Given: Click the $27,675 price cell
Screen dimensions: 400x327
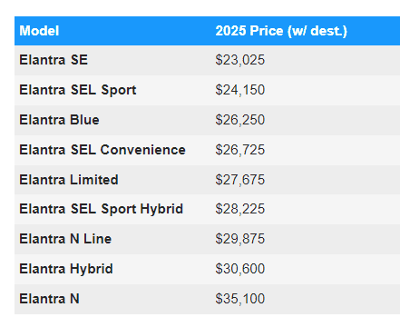Looking at the screenshot, I should click(240, 180).
